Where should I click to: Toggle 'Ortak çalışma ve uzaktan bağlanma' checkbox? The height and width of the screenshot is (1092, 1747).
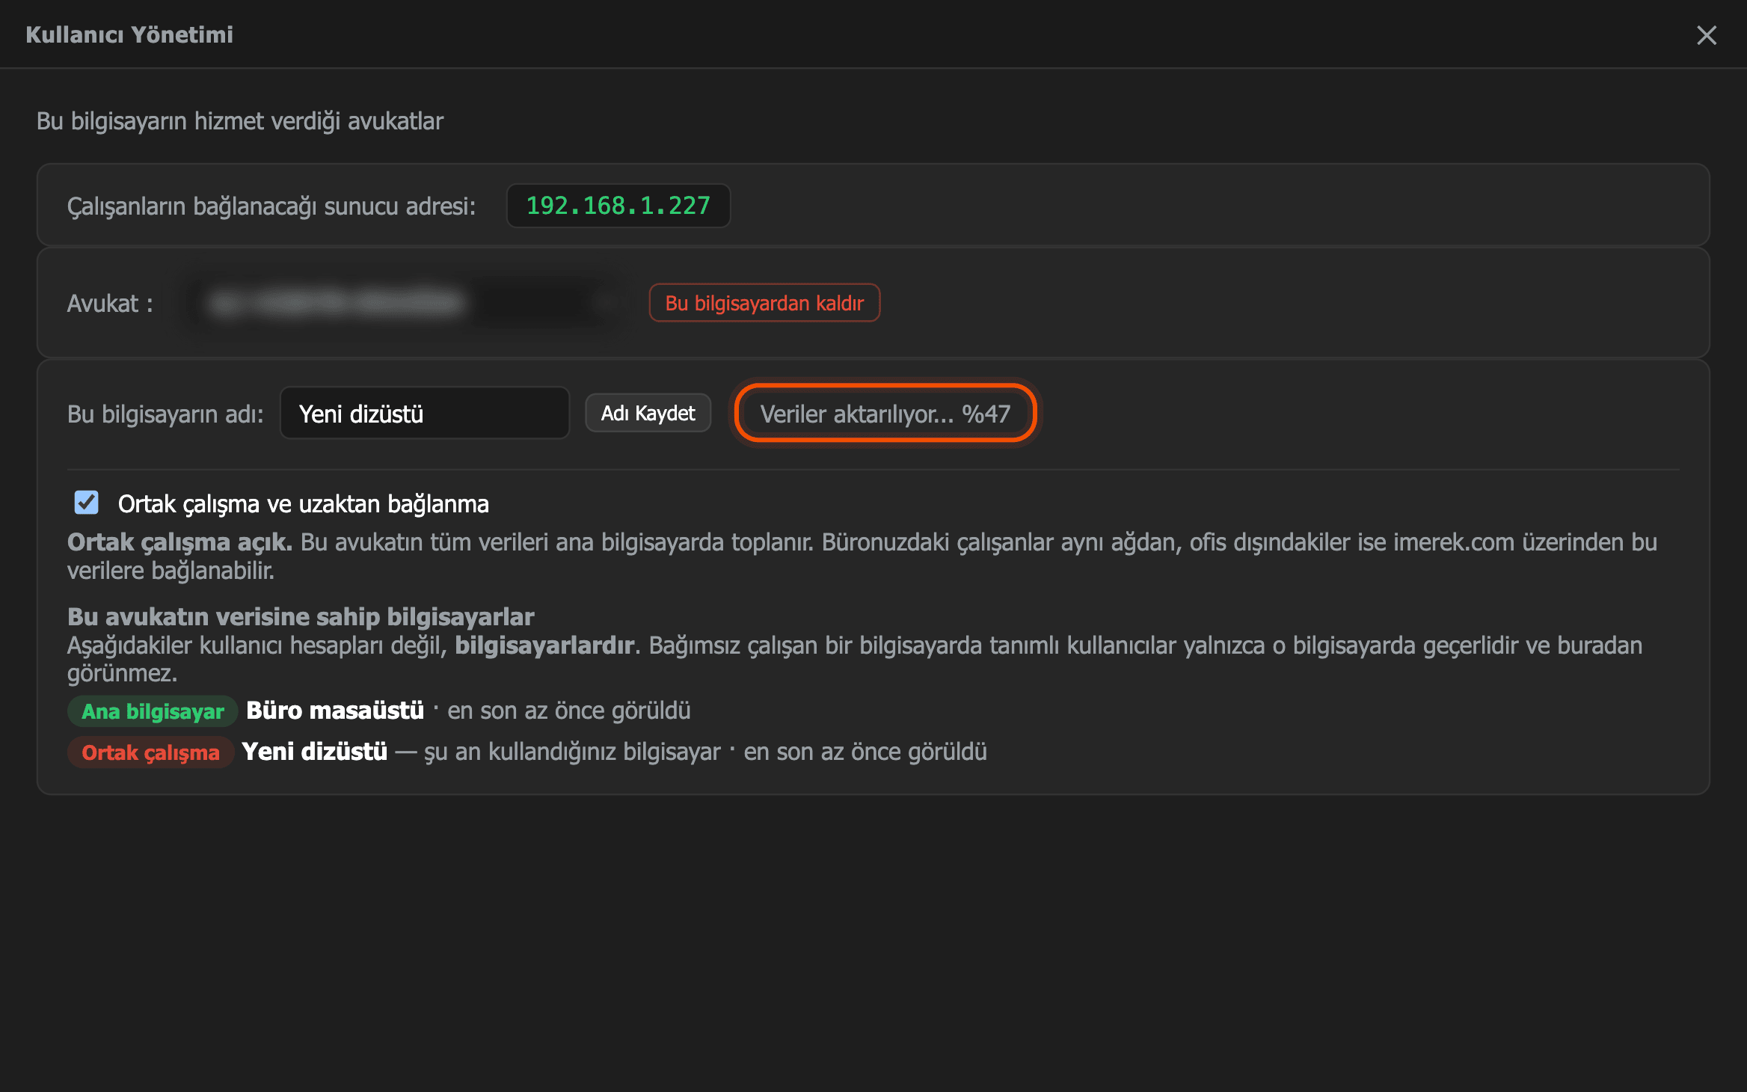click(x=87, y=503)
